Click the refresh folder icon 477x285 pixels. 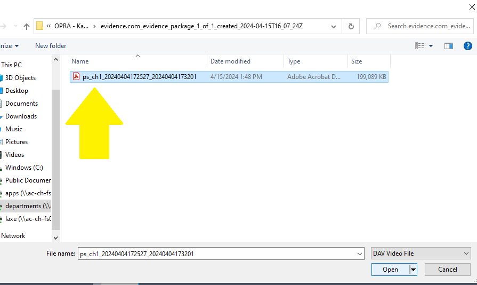351,27
